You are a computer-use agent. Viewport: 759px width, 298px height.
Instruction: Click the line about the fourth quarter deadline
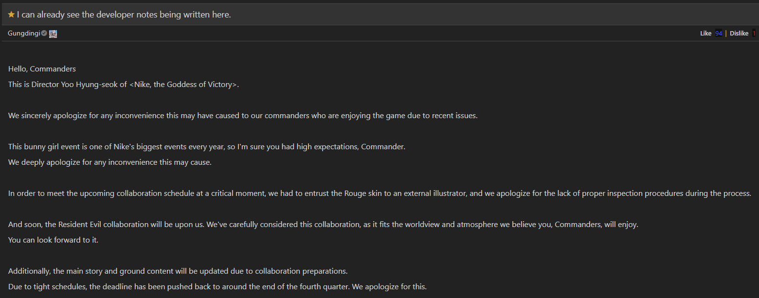tap(217, 286)
